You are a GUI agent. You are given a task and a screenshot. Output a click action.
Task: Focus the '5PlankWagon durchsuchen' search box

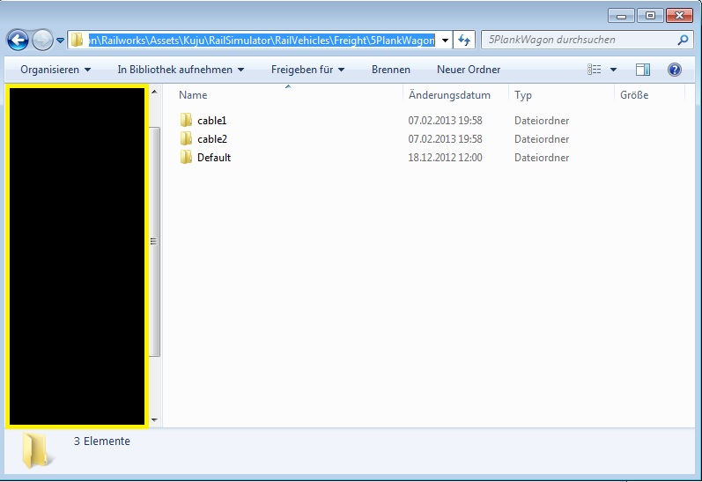587,40
